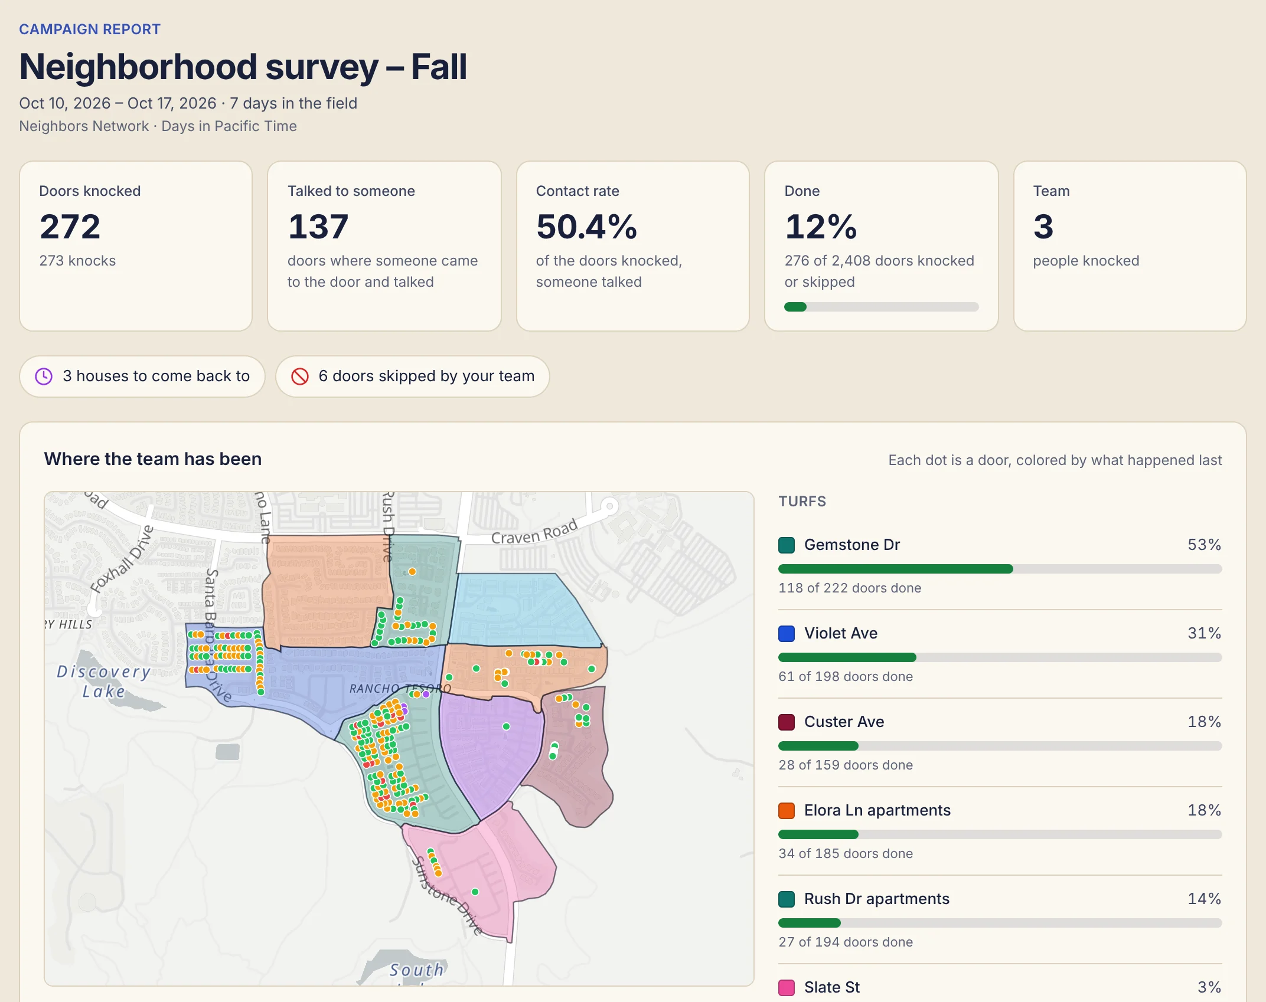Click the 'RANCHO TESORO' map label
The width and height of the screenshot is (1266, 1002).
pos(400,689)
